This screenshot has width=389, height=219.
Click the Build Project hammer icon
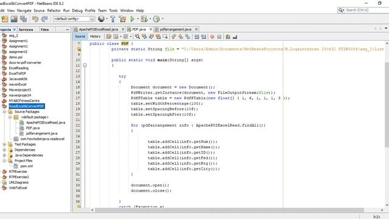coord(113,19)
